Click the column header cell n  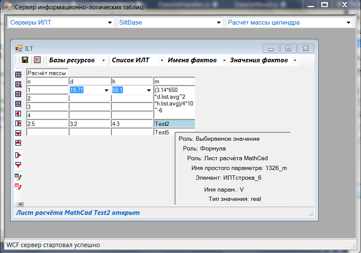(47, 81)
